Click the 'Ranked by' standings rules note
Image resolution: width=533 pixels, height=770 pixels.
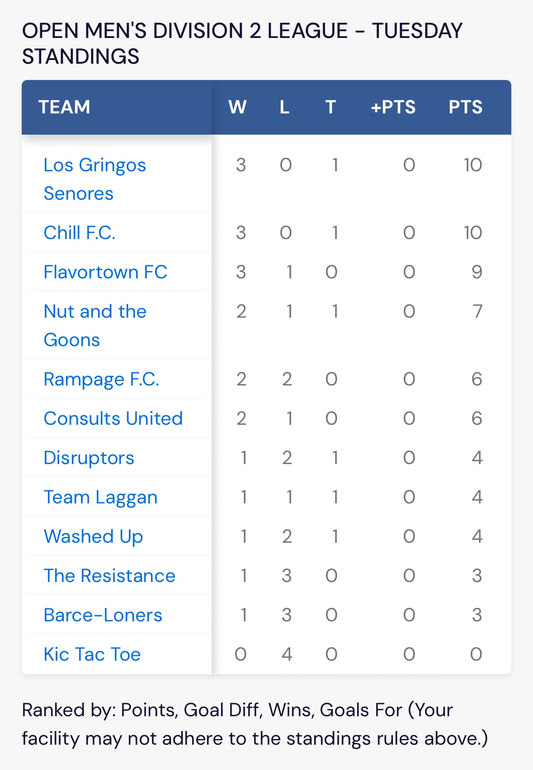coord(255,724)
